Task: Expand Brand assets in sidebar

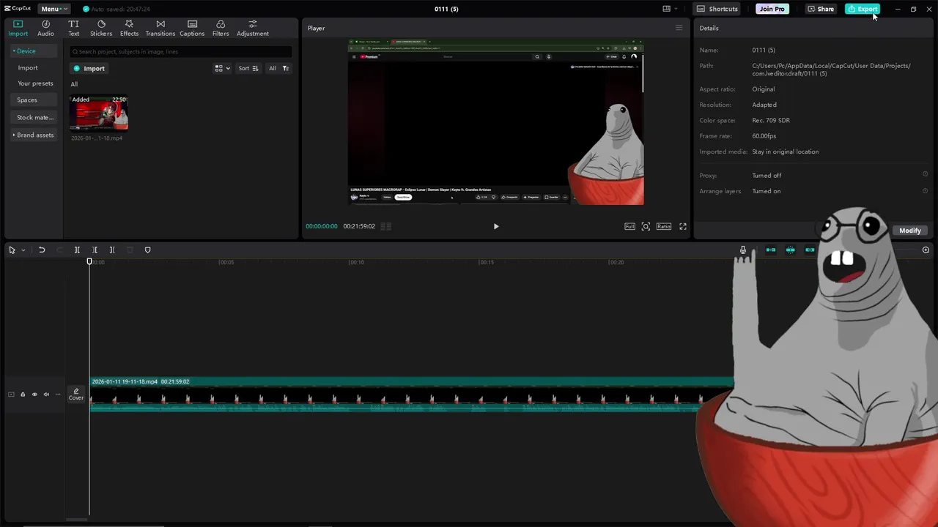Action: [x=33, y=135]
